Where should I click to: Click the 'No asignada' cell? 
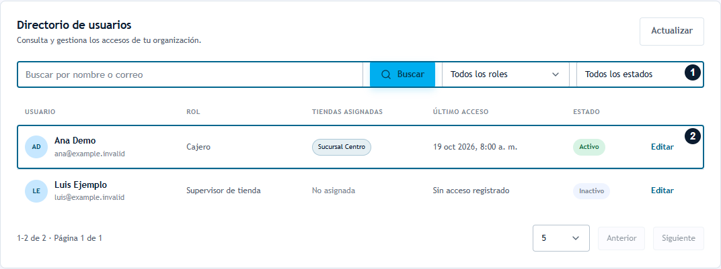[x=334, y=191]
